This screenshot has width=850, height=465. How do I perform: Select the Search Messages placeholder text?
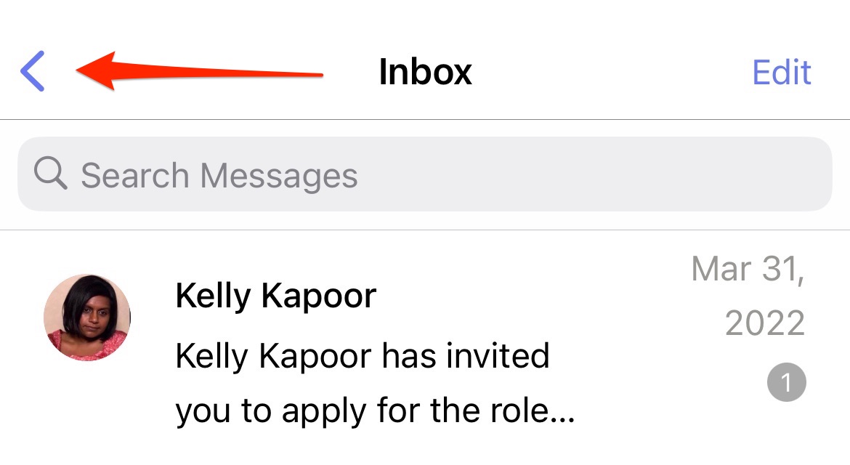click(219, 176)
